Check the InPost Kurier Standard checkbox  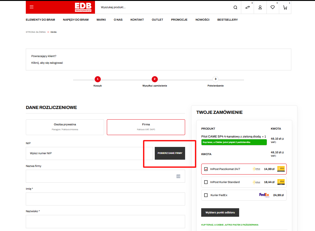tap(206, 182)
